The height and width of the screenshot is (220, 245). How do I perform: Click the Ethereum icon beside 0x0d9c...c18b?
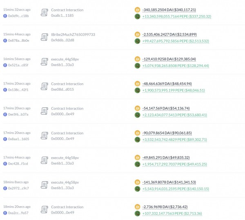click(5, 16)
